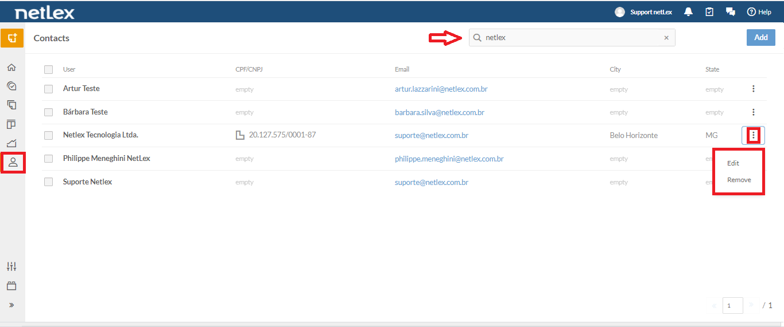The height and width of the screenshot is (327, 784).
Task: Toggle the select-all contacts checkbox
Action: click(49, 69)
